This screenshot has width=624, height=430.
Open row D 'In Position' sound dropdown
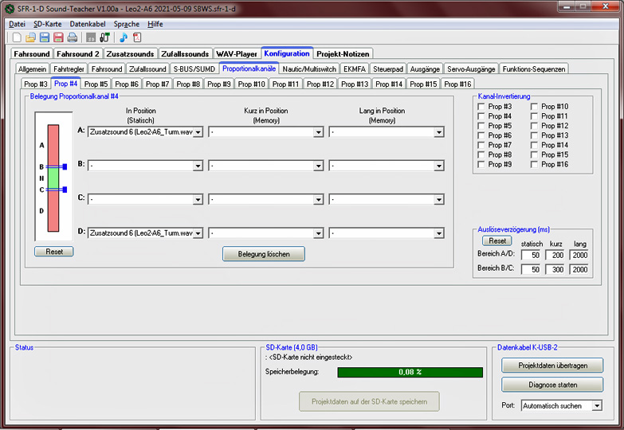click(198, 233)
